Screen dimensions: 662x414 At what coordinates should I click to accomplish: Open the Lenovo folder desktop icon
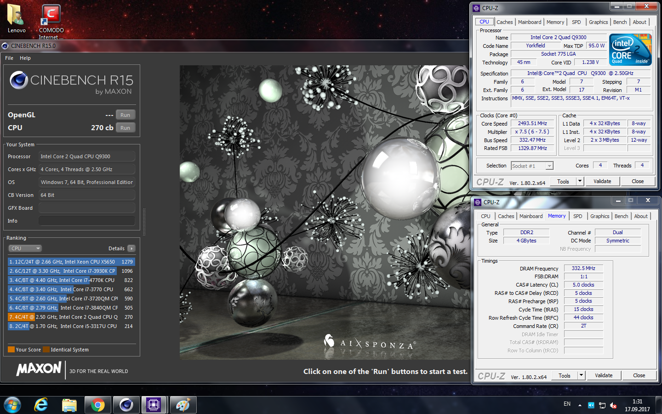[16, 18]
